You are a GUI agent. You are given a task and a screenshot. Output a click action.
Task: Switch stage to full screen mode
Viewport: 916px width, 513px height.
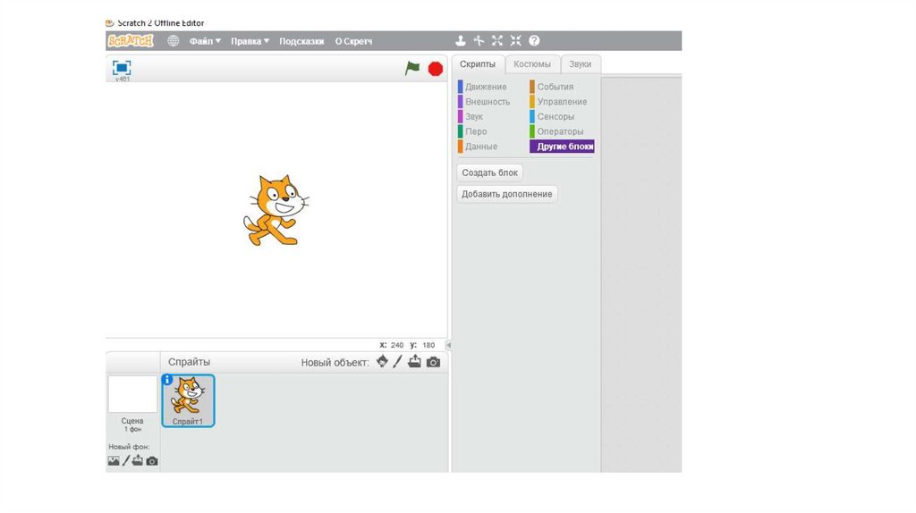pos(122,68)
